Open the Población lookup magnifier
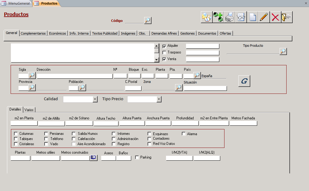Screen dimensions: 309x191 point(82,87)
